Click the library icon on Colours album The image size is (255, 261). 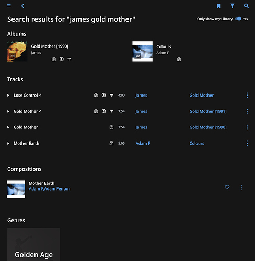tap(179, 59)
